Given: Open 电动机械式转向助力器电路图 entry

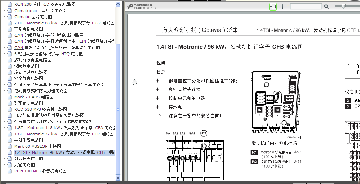Looking at the screenshot, I should (41, 91).
